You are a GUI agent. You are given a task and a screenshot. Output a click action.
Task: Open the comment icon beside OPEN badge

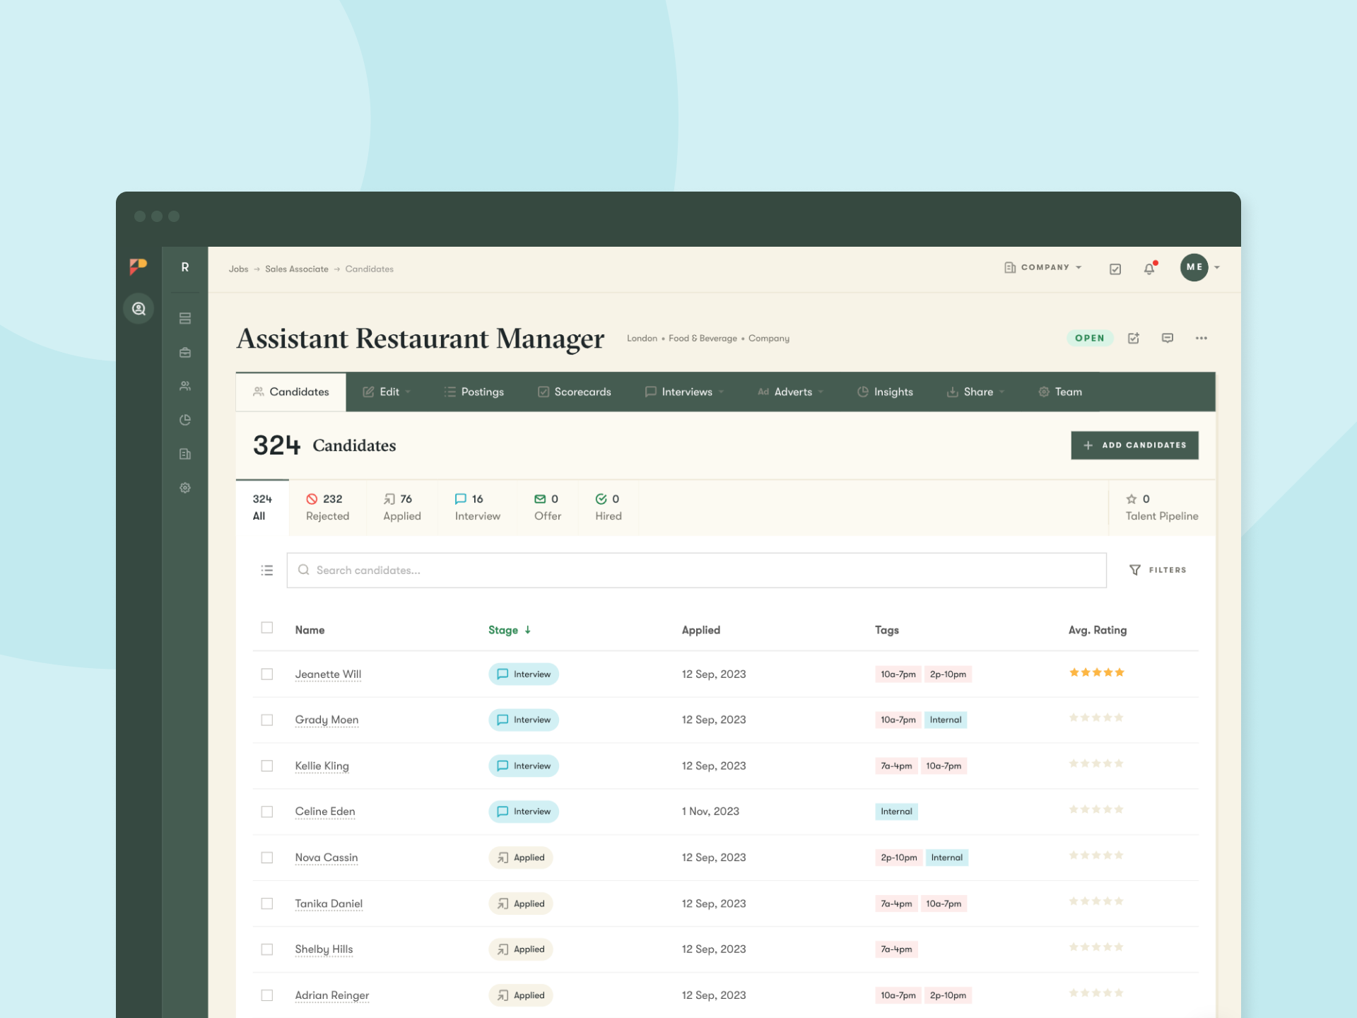1168,338
